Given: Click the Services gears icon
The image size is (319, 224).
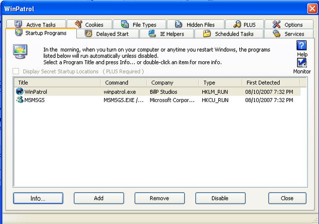Looking at the screenshot, I should 277,33.
